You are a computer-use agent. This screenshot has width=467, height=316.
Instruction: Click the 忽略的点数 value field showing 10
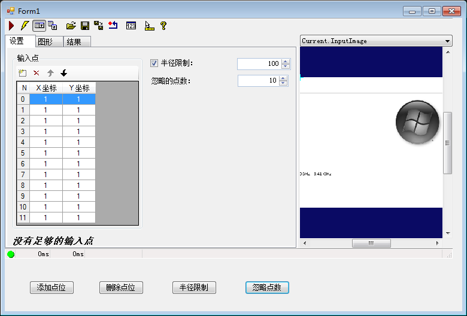click(x=259, y=80)
